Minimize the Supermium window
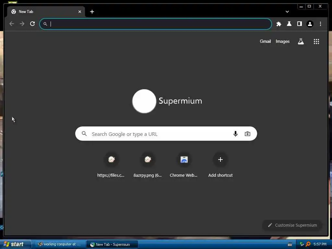Image resolution: width=332 pixels, height=249 pixels. click(x=301, y=6)
